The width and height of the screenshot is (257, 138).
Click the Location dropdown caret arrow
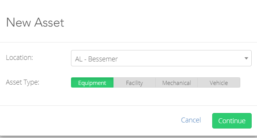click(x=246, y=58)
